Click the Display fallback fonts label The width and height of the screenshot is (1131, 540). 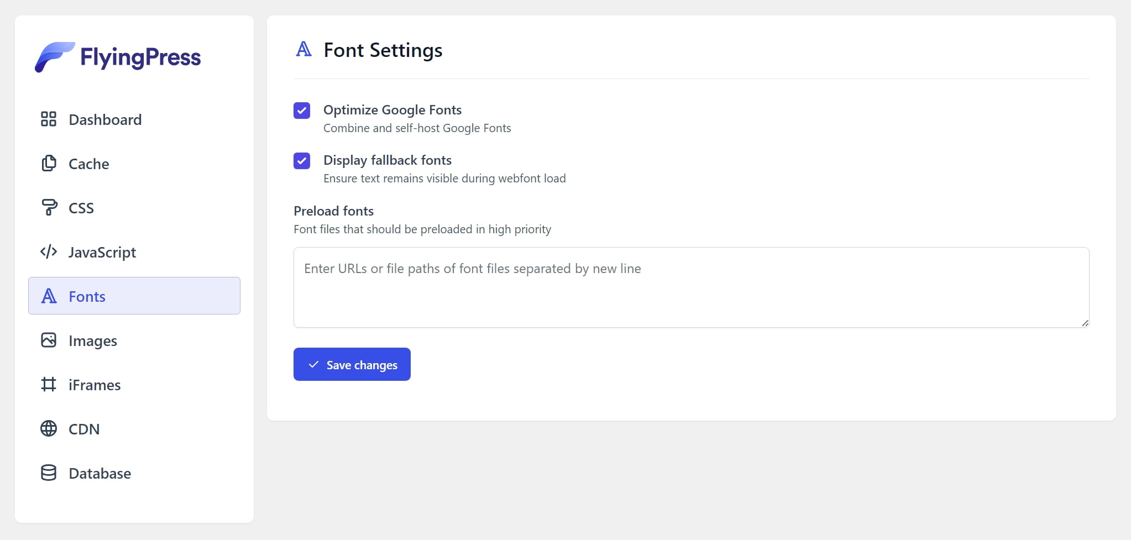coord(388,160)
